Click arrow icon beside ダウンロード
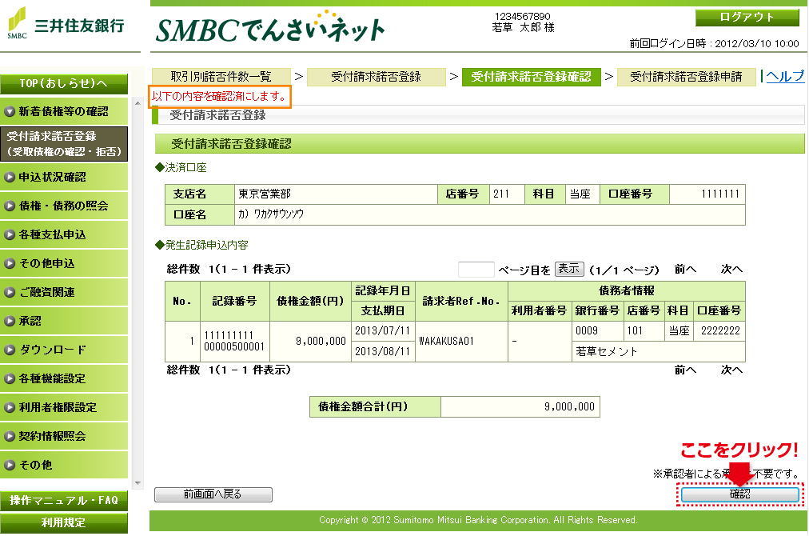This screenshot has width=809, height=536. tap(10, 350)
